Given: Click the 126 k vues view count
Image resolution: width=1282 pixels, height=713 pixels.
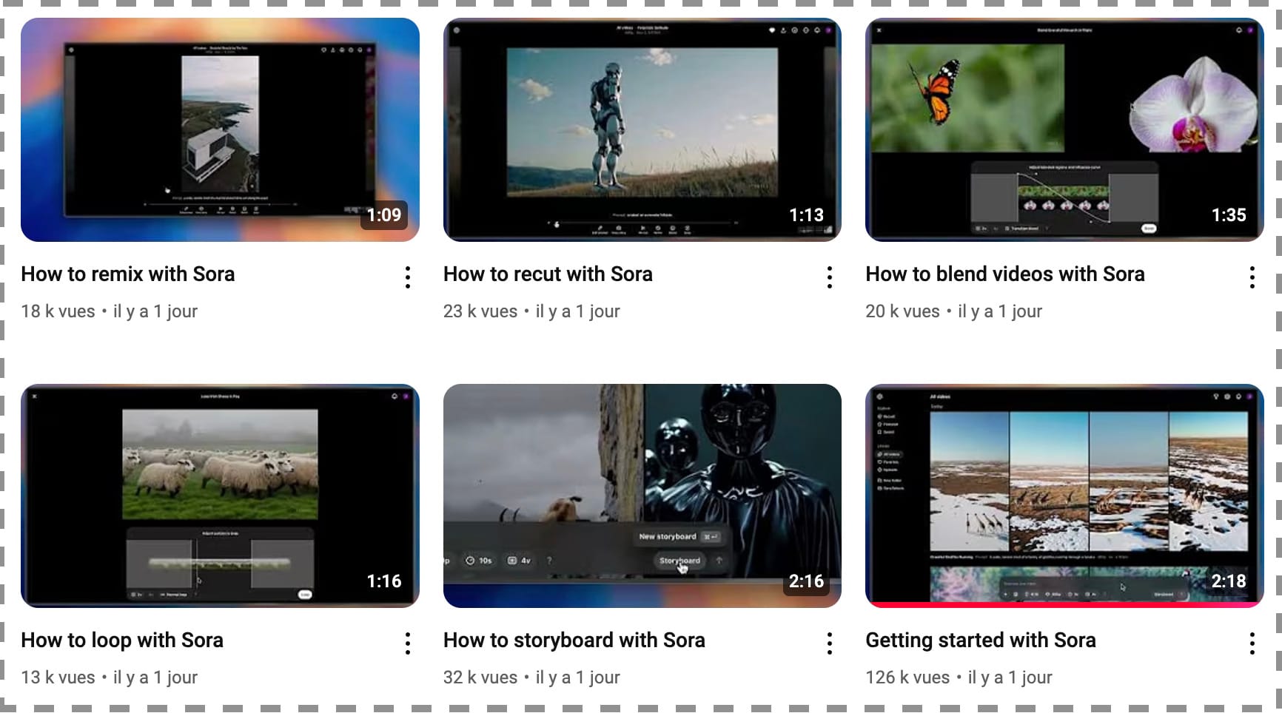Looking at the screenshot, I should tap(907, 677).
